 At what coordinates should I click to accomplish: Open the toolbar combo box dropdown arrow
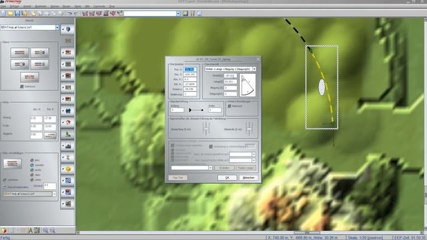(178, 13)
